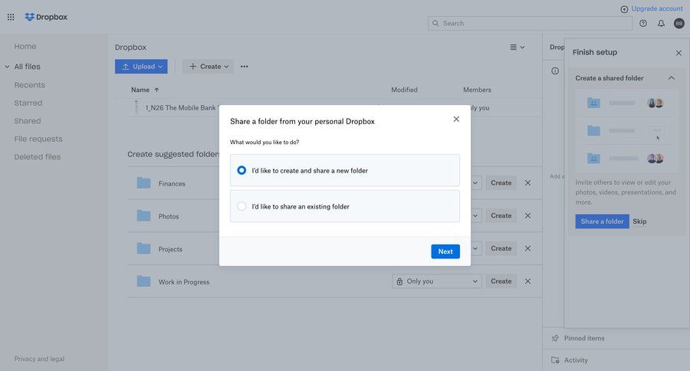
Task: Open the more options ellipsis menu
Action: [x=245, y=67]
